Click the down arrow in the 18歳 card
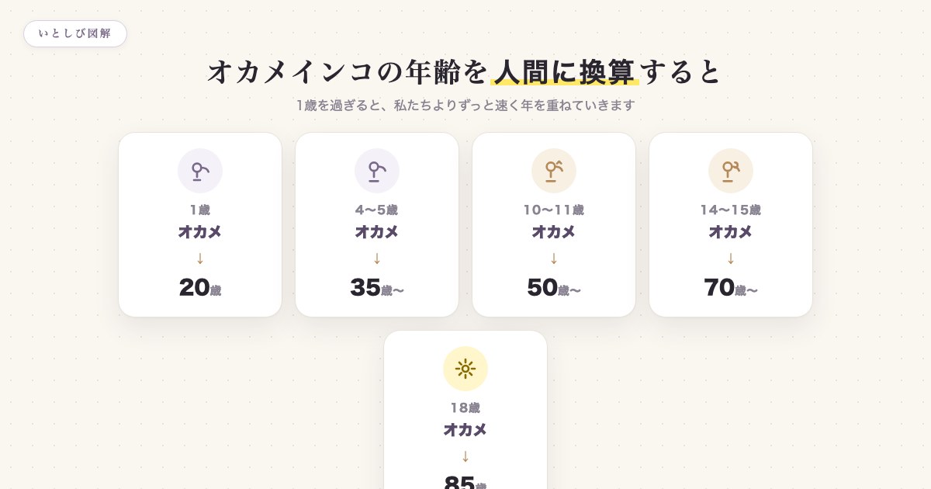 coord(465,456)
